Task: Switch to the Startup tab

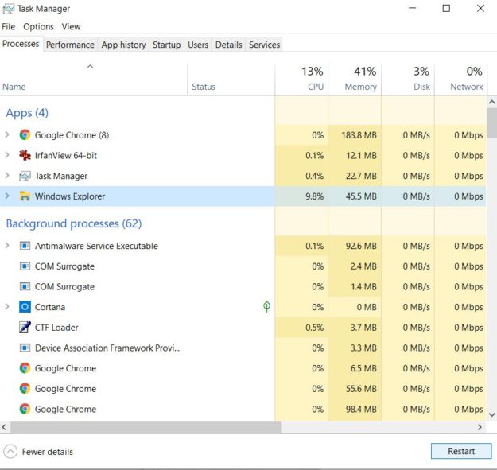Action: tap(166, 45)
